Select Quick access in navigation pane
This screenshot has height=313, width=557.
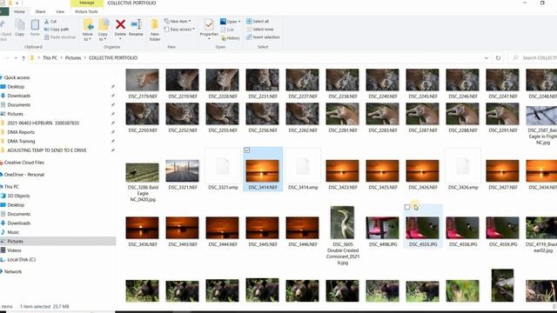17,77
